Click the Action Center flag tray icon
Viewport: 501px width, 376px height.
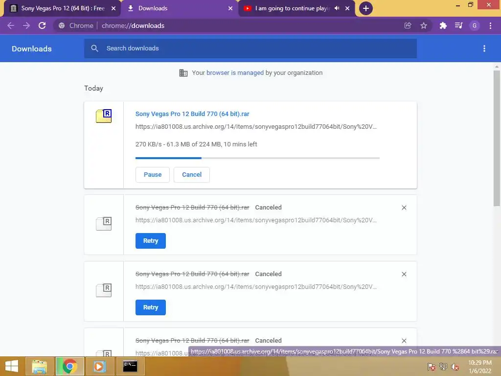(432, 366)
